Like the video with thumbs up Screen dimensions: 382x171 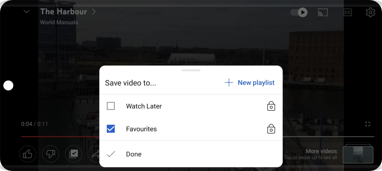[28, 154]
